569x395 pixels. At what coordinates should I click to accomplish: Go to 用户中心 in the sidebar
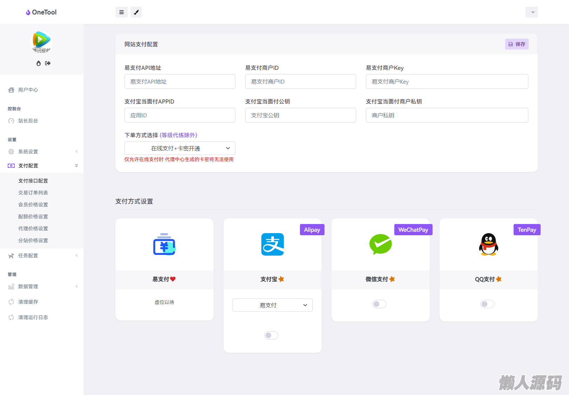28,90
